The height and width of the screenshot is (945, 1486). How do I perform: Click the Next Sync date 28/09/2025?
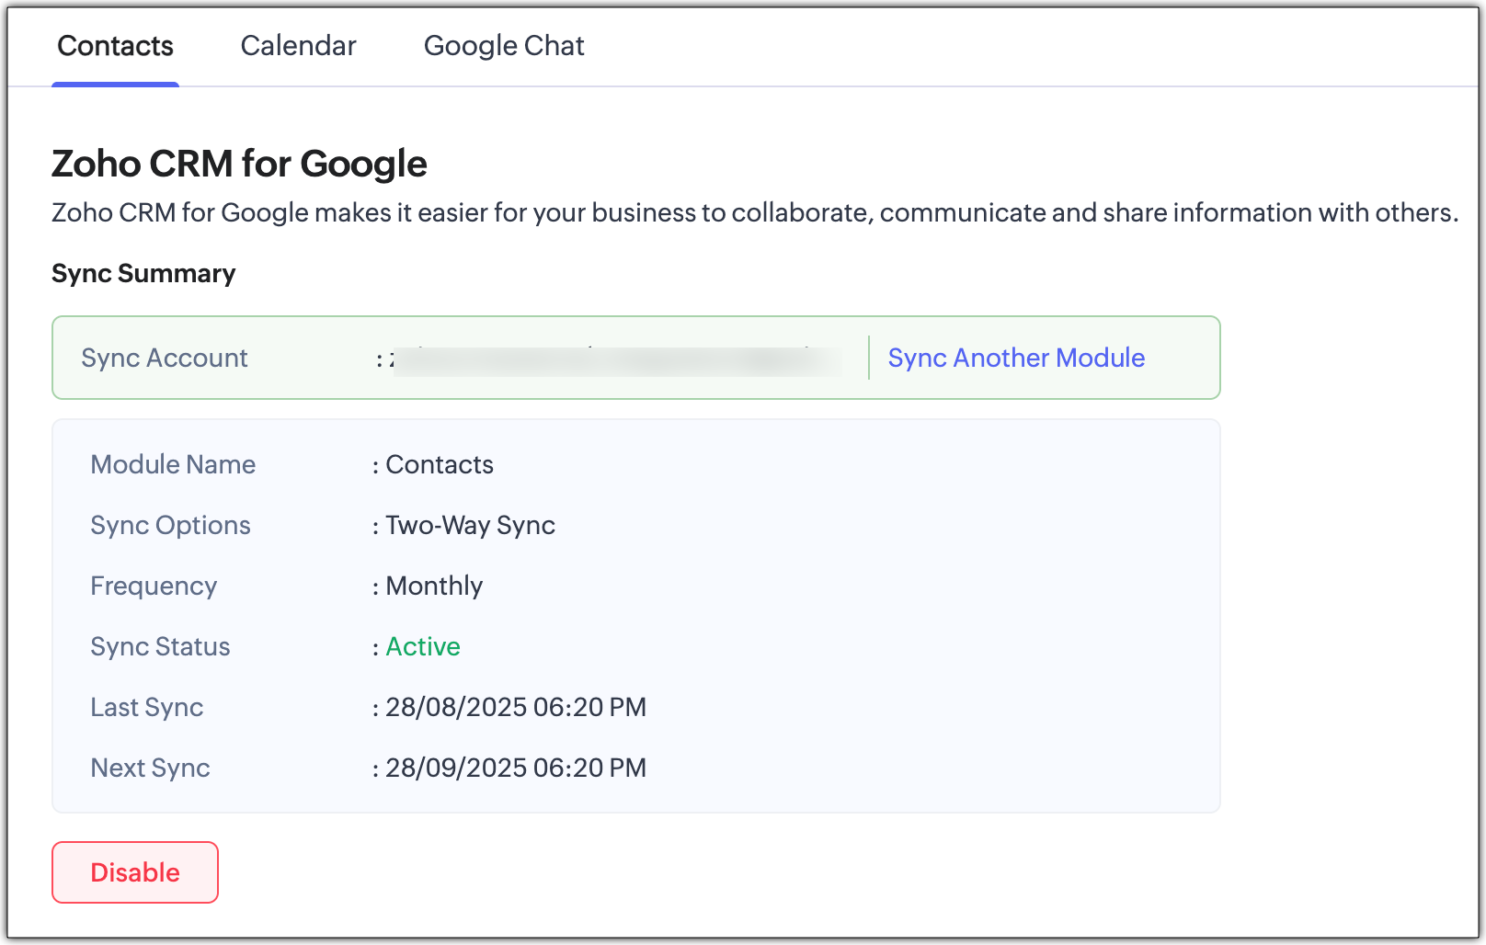click(x=515, y=768)
